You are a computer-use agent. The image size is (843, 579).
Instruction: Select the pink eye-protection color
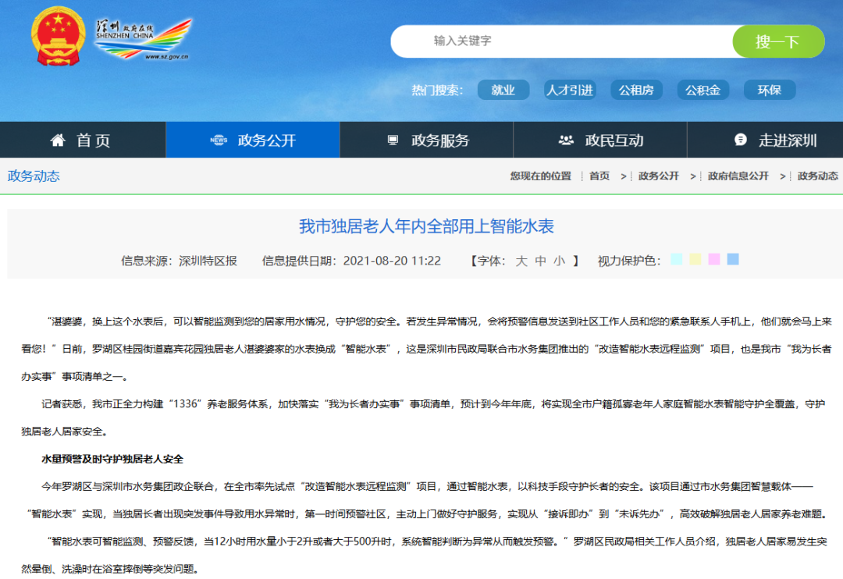point(714,259)
